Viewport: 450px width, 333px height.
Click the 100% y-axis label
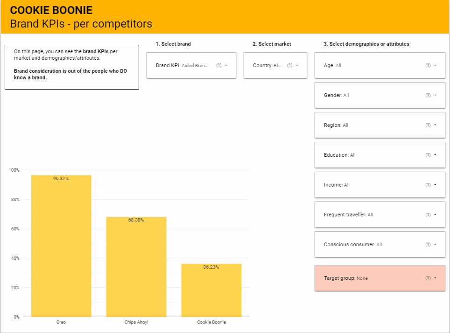(14, 170)
